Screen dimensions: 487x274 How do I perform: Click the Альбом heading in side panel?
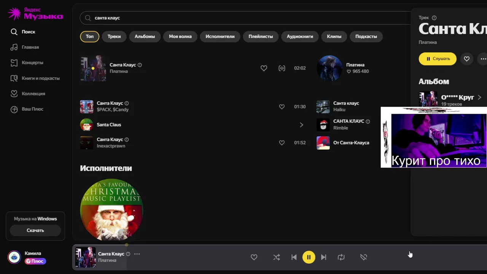pyautogui.click(x=434, y=81)
